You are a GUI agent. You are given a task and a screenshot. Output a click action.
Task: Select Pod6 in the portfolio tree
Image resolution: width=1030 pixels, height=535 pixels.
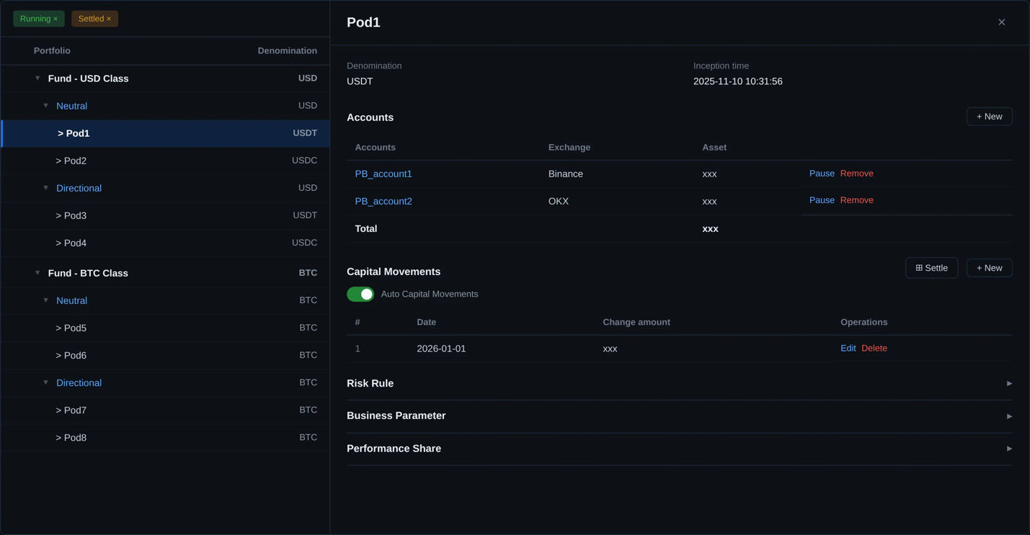[166, 355]
